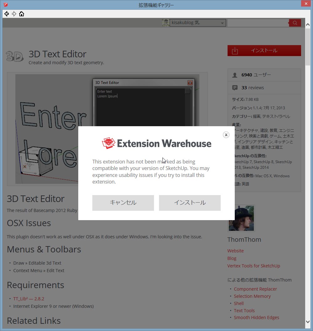
Task: Click the vertical scrollbar up arrow
Action: tap(308, 25)
